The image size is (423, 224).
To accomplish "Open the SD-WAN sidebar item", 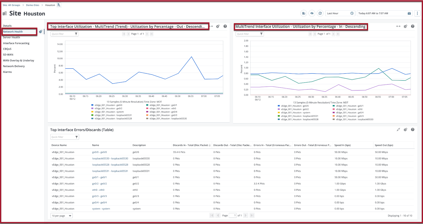I will pos(8,55).
